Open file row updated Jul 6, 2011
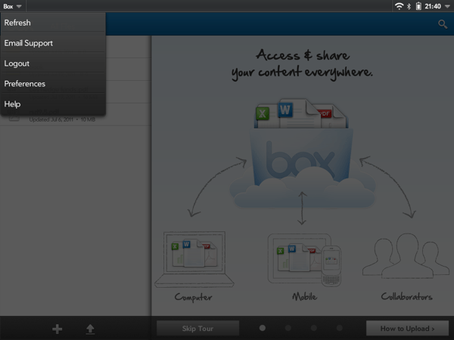Screen dimensions: 454x340 (x=75, y=115)
